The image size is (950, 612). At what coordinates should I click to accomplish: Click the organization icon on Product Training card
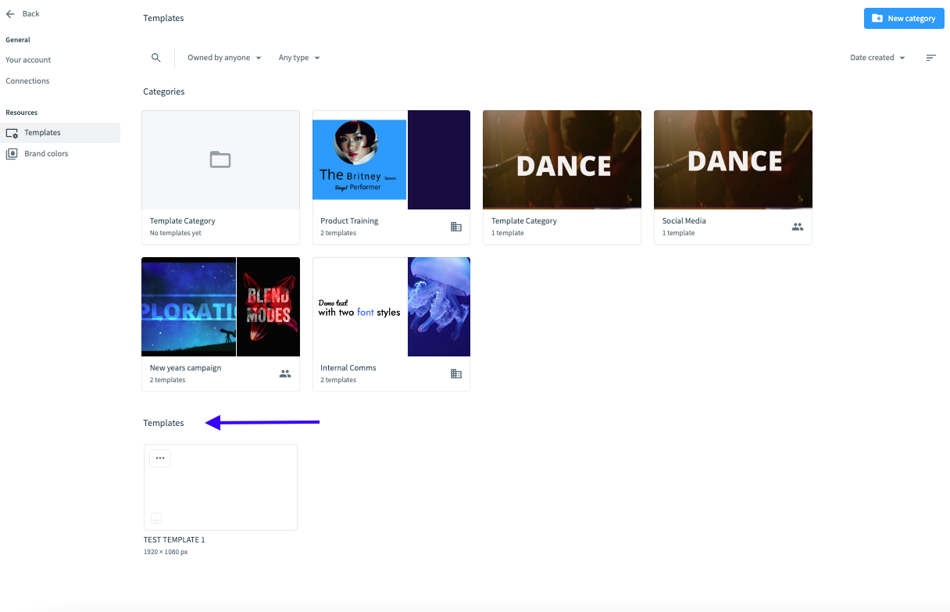pos(456,227)
